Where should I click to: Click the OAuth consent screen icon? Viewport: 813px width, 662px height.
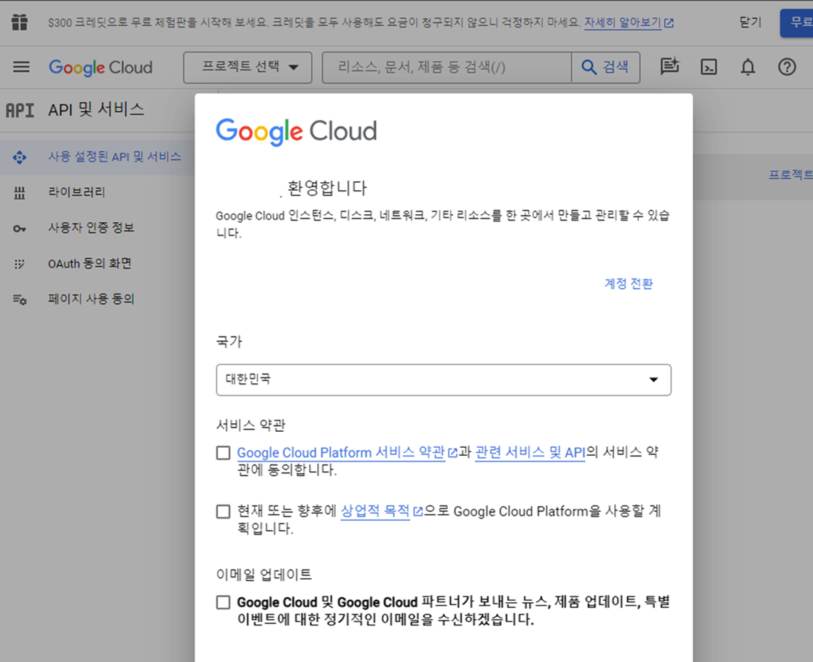click(20, 264)
